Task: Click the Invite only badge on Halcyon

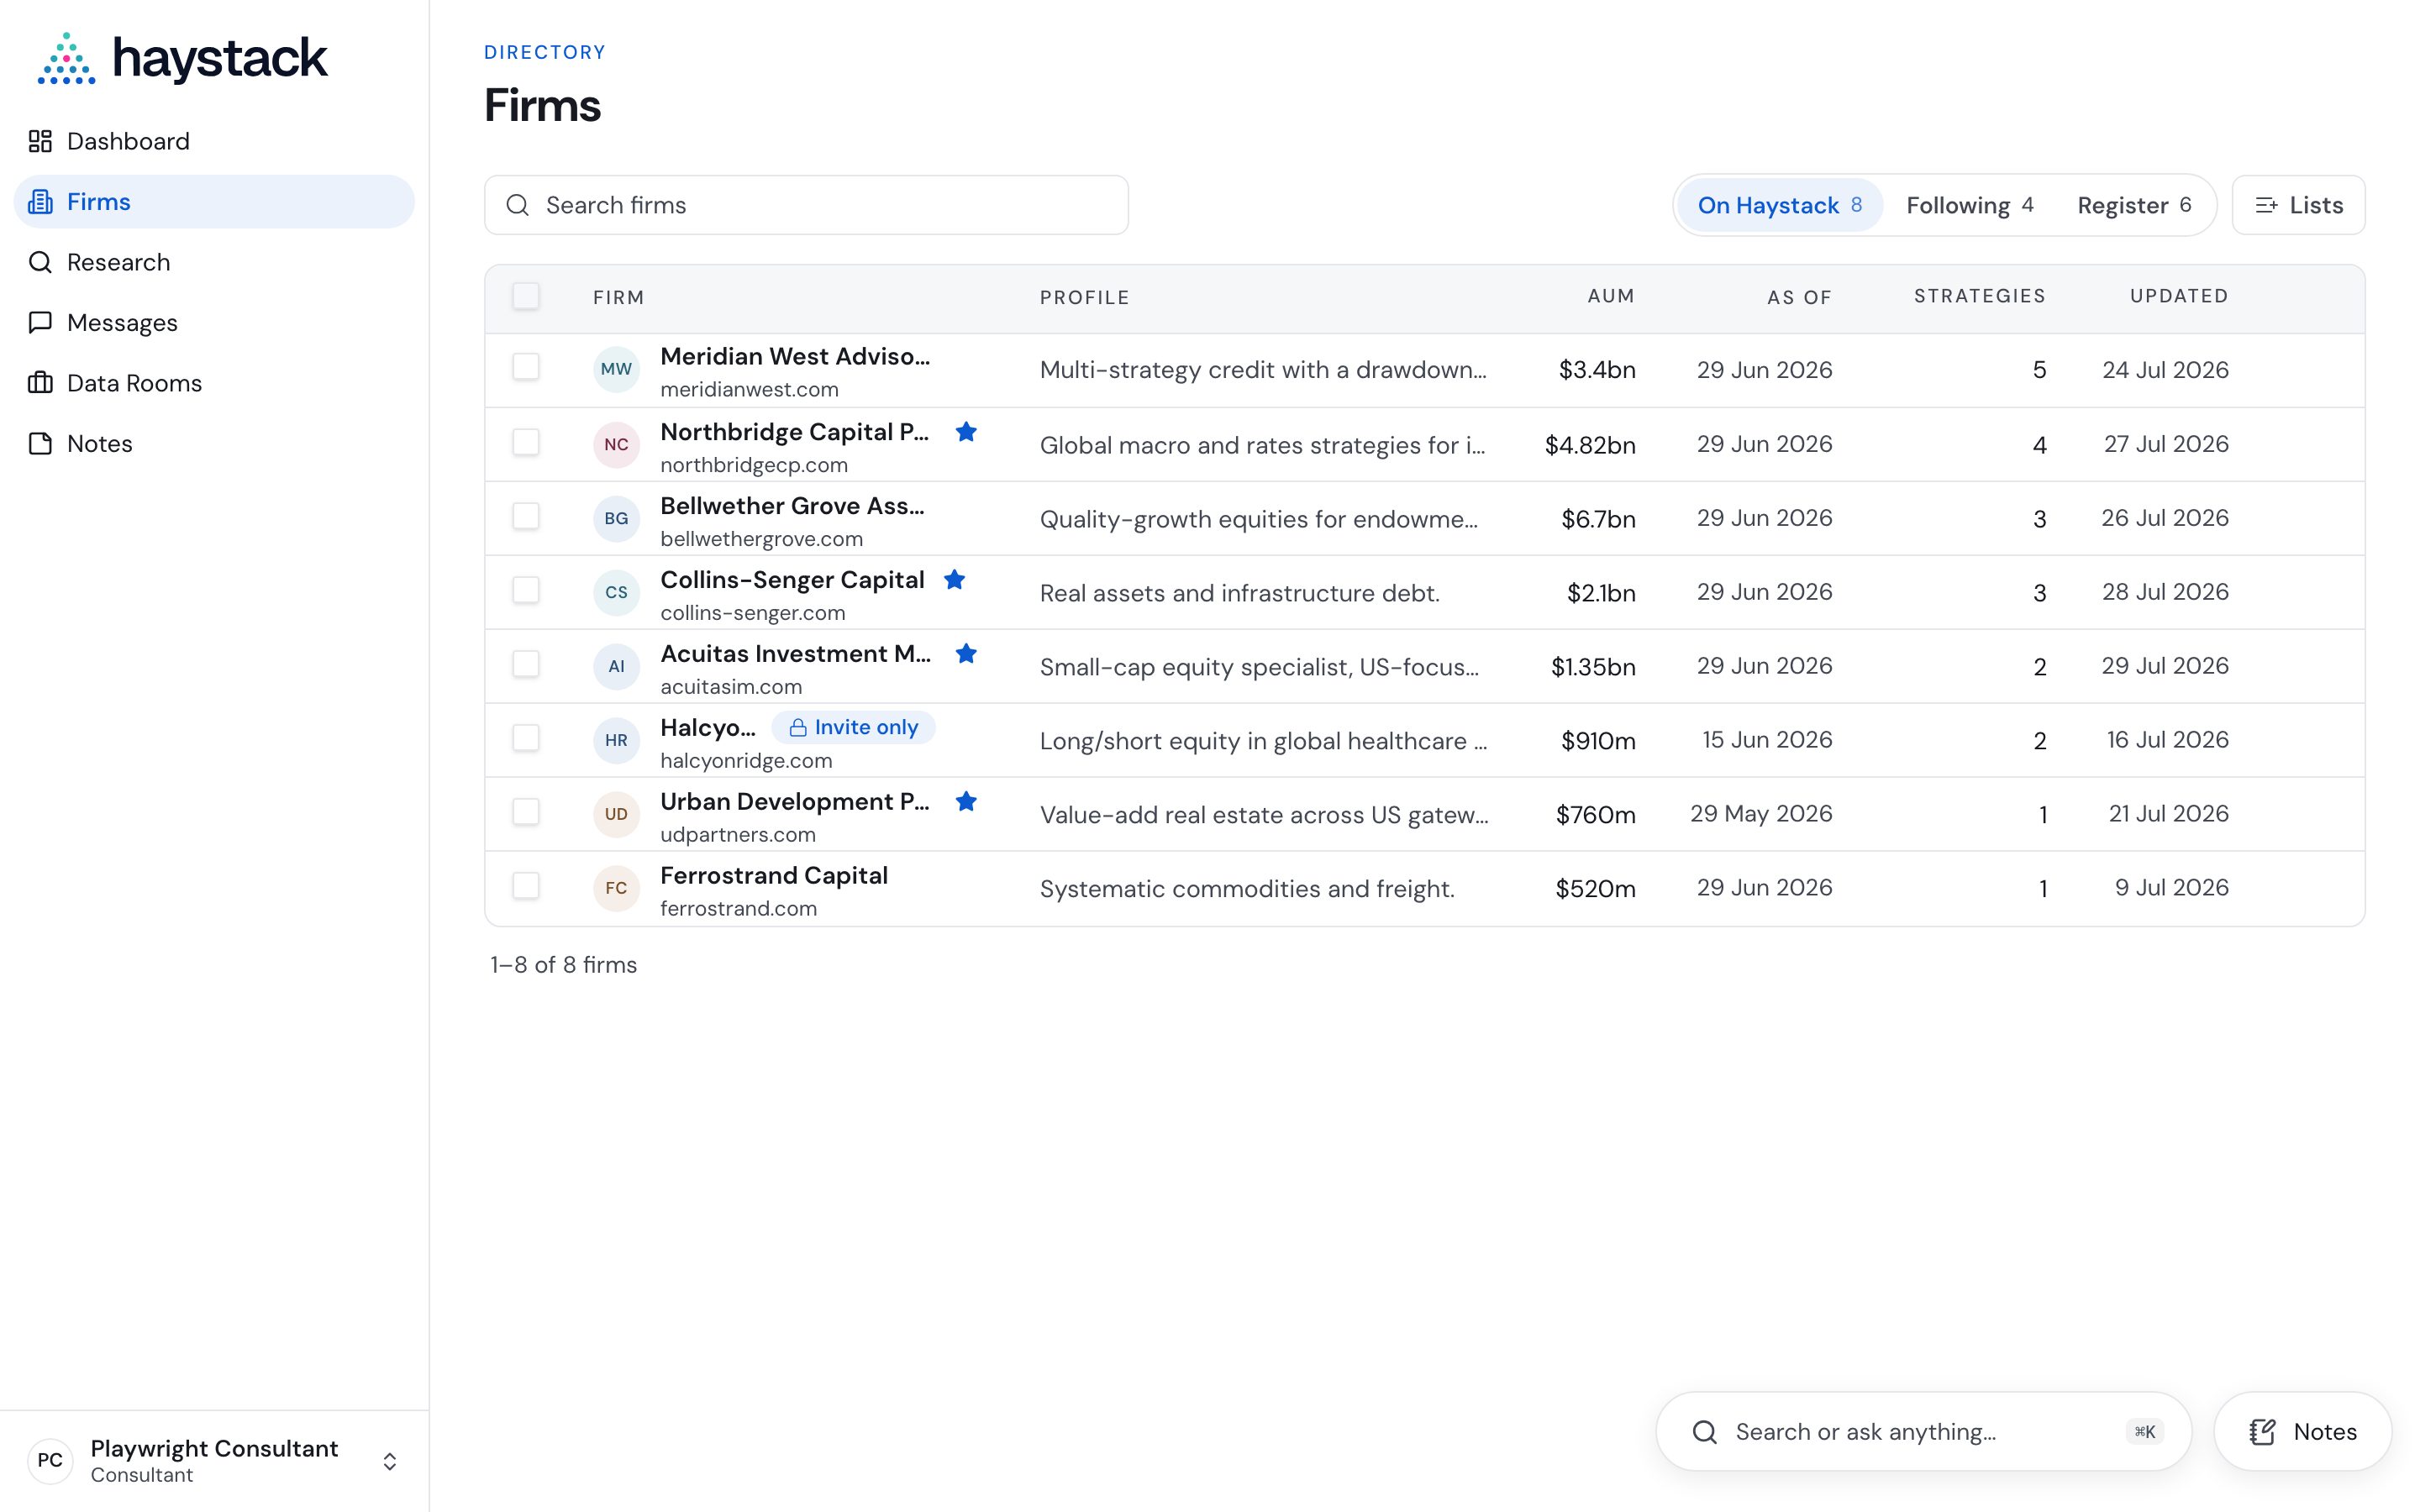Action: [x=853, y=728]
